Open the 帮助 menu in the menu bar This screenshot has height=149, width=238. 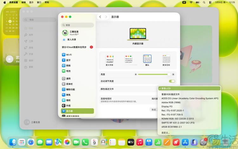tap(47, 2)
